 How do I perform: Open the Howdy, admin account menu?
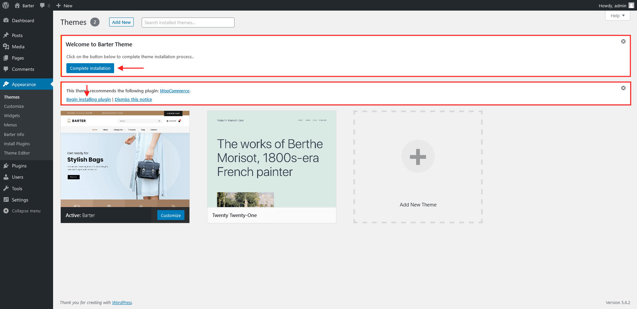tap(616, 5)
